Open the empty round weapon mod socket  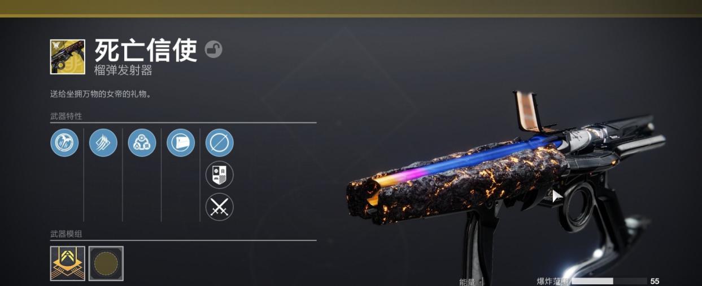(x=106, y=263)
